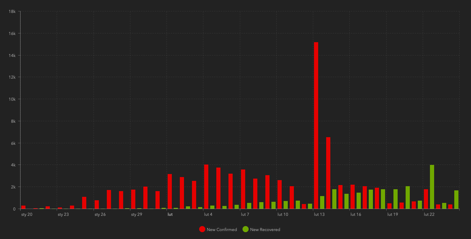Select the tallest red bar at lut 13
This screenshot has height=239, width=471.
316,125
